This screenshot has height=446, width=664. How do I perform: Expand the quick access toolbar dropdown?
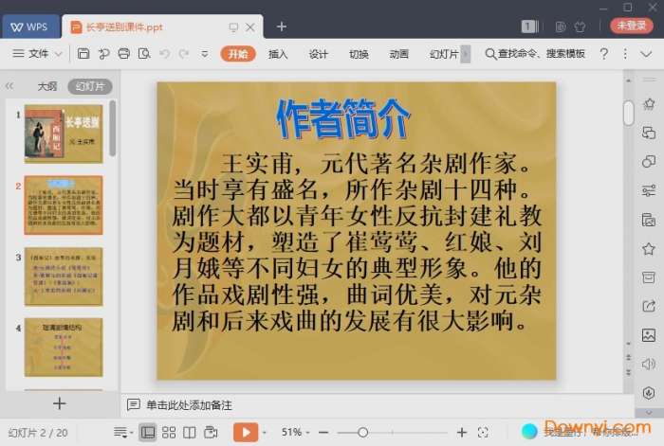[x=204, y=54]
